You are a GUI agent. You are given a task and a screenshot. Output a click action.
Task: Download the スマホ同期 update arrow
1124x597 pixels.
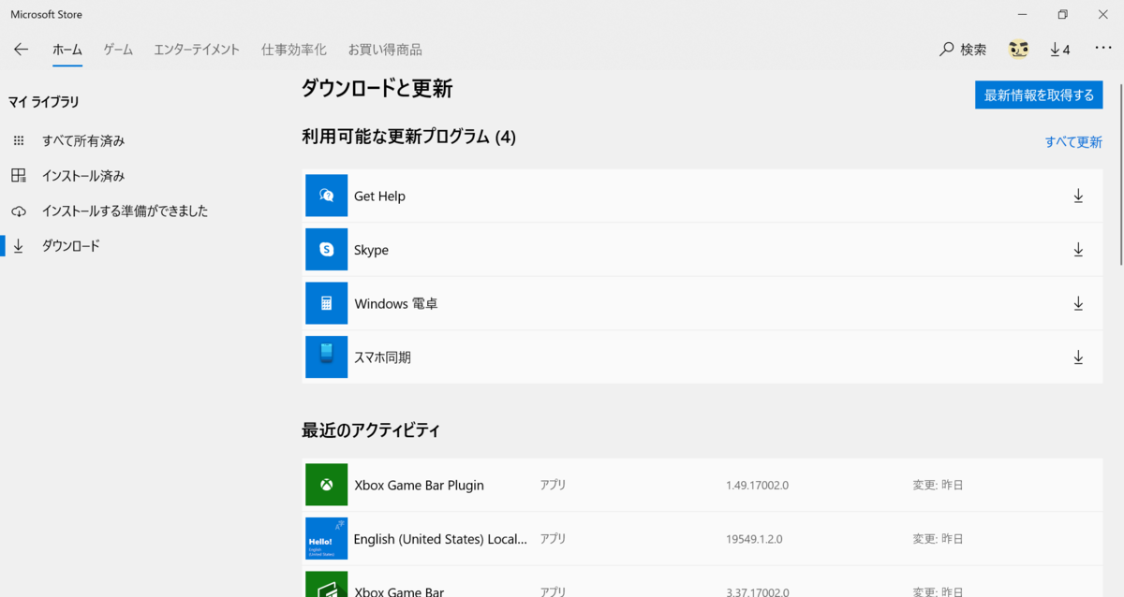(x=1078, y=357)
